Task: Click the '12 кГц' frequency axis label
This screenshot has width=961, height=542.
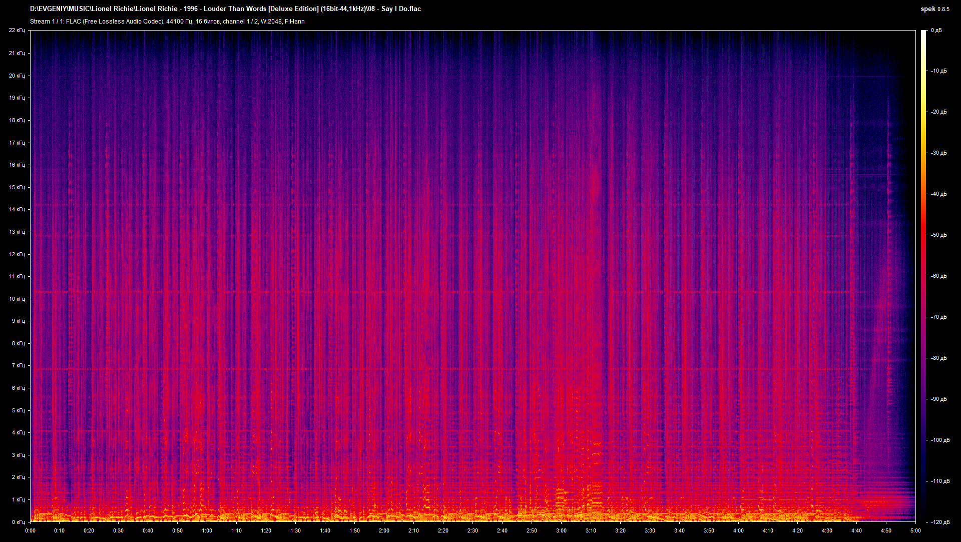Action: coord(17,254)
